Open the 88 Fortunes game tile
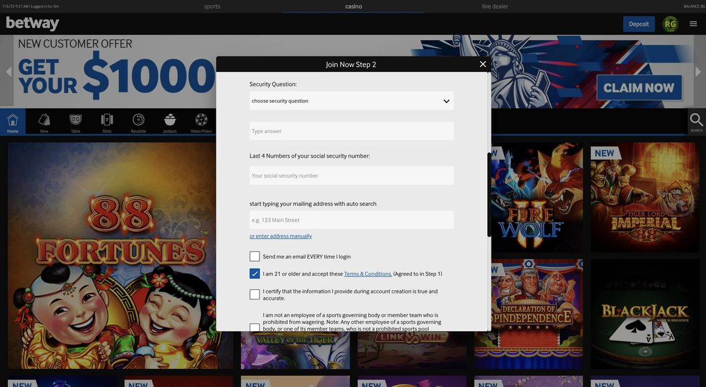 point(121,255)
